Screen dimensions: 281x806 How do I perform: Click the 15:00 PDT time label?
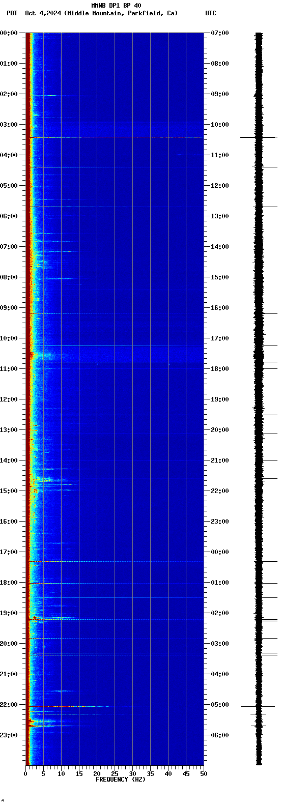coord(9,491)
